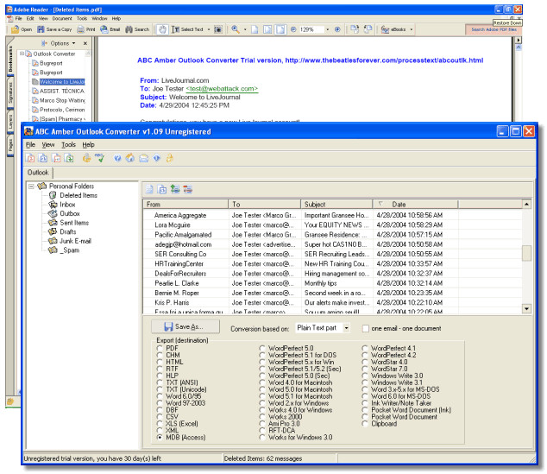Screen dimensions: 547x474
Task: Click the envelope email icon in converter toolbar
Action: [x=144, y=159]
